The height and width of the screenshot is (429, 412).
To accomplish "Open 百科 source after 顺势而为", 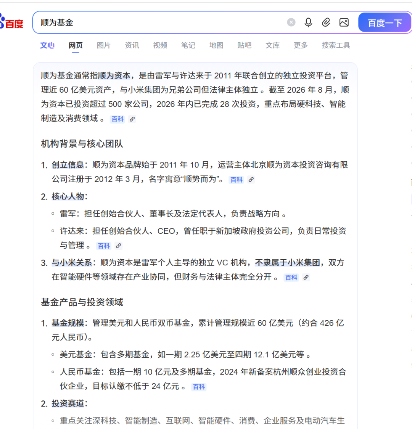I will click(236, 180).
